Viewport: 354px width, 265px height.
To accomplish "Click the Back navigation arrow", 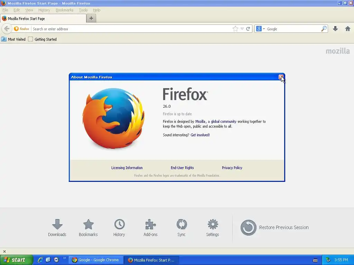I will pyautogui.click(x=7, y=29).
